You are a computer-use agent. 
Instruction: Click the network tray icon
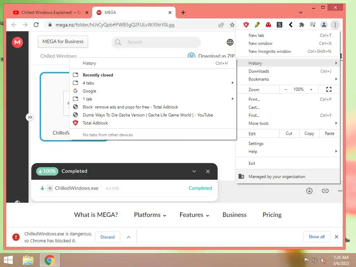(x=315, y=260)
